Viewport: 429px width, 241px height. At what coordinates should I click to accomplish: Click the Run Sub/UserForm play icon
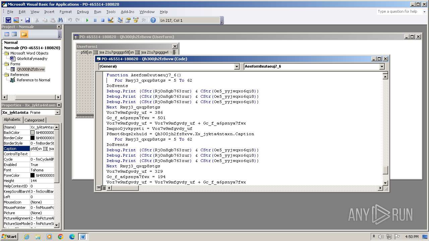pyautogui.click(x=87, y=20)
